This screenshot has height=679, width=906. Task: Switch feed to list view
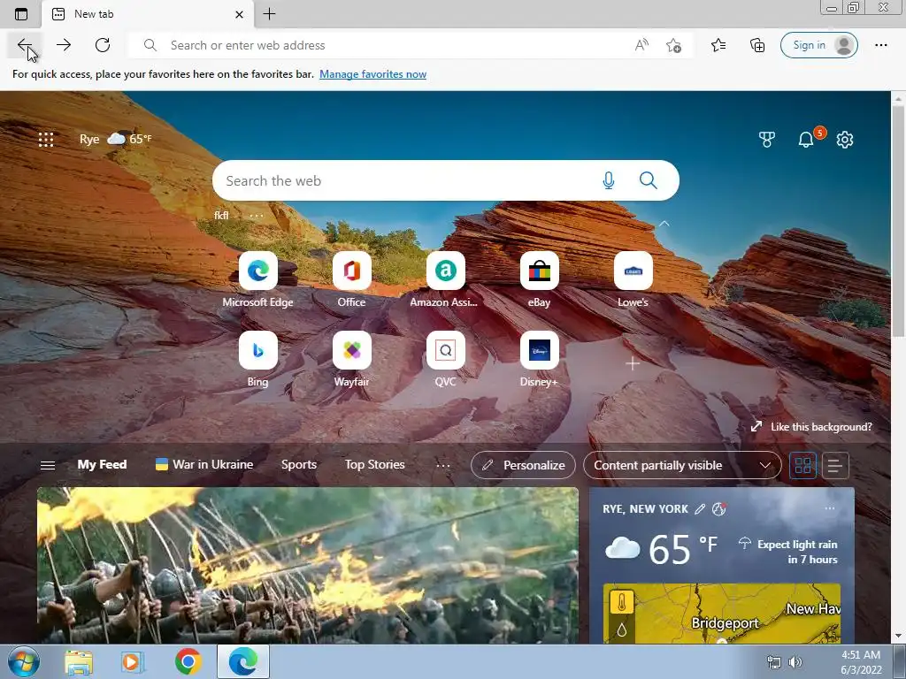(x=834, y=465)
